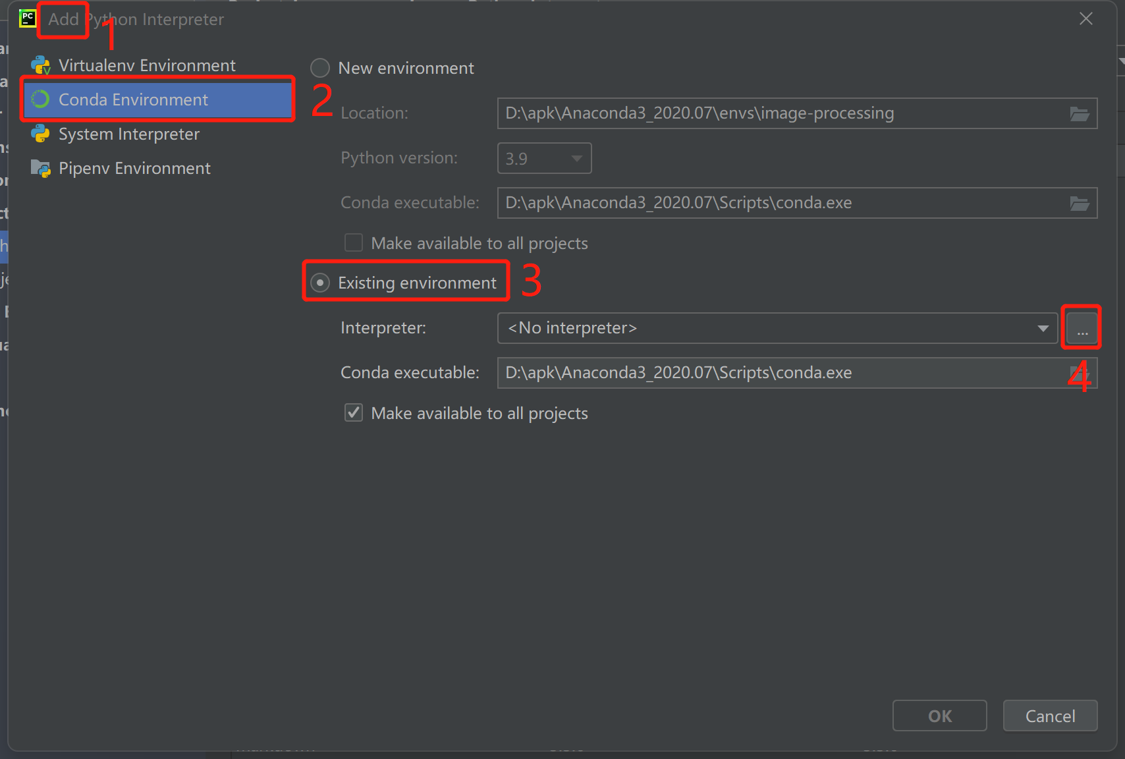The width and height of the screenshot is (1125, 759).
Task: Select Pipenv Environment in the sidebar
Action: (x=158, y=168)
